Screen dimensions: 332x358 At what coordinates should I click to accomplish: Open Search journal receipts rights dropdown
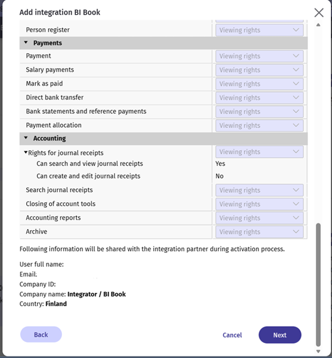coord(259,190)
